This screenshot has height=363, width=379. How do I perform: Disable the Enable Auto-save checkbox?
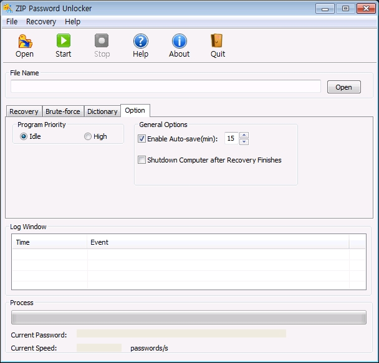point(142,139)
